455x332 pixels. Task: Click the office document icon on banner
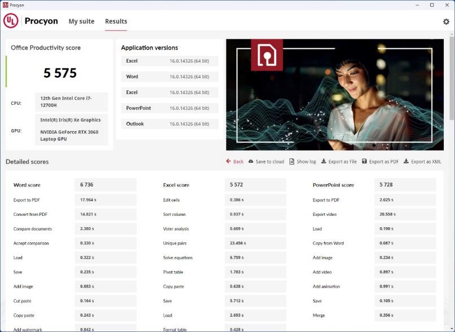pos(266,55)
